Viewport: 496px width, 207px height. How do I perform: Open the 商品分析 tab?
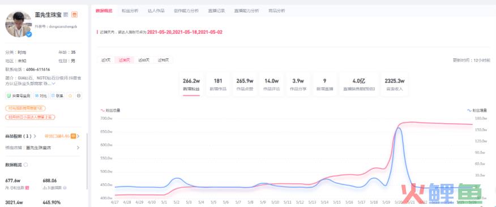click(276, 10)
